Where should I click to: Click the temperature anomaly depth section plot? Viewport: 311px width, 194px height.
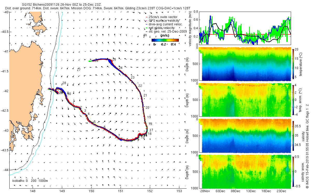pyautogui.click(x=245, y=100)
